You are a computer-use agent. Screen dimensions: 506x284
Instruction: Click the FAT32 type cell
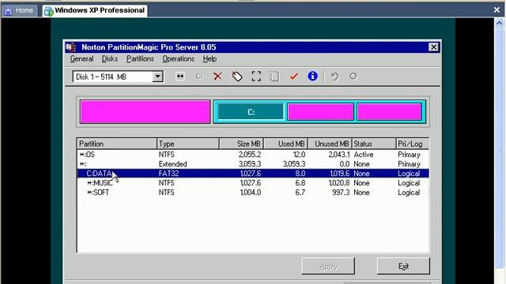pyautogui.click(x=168, y=174)
